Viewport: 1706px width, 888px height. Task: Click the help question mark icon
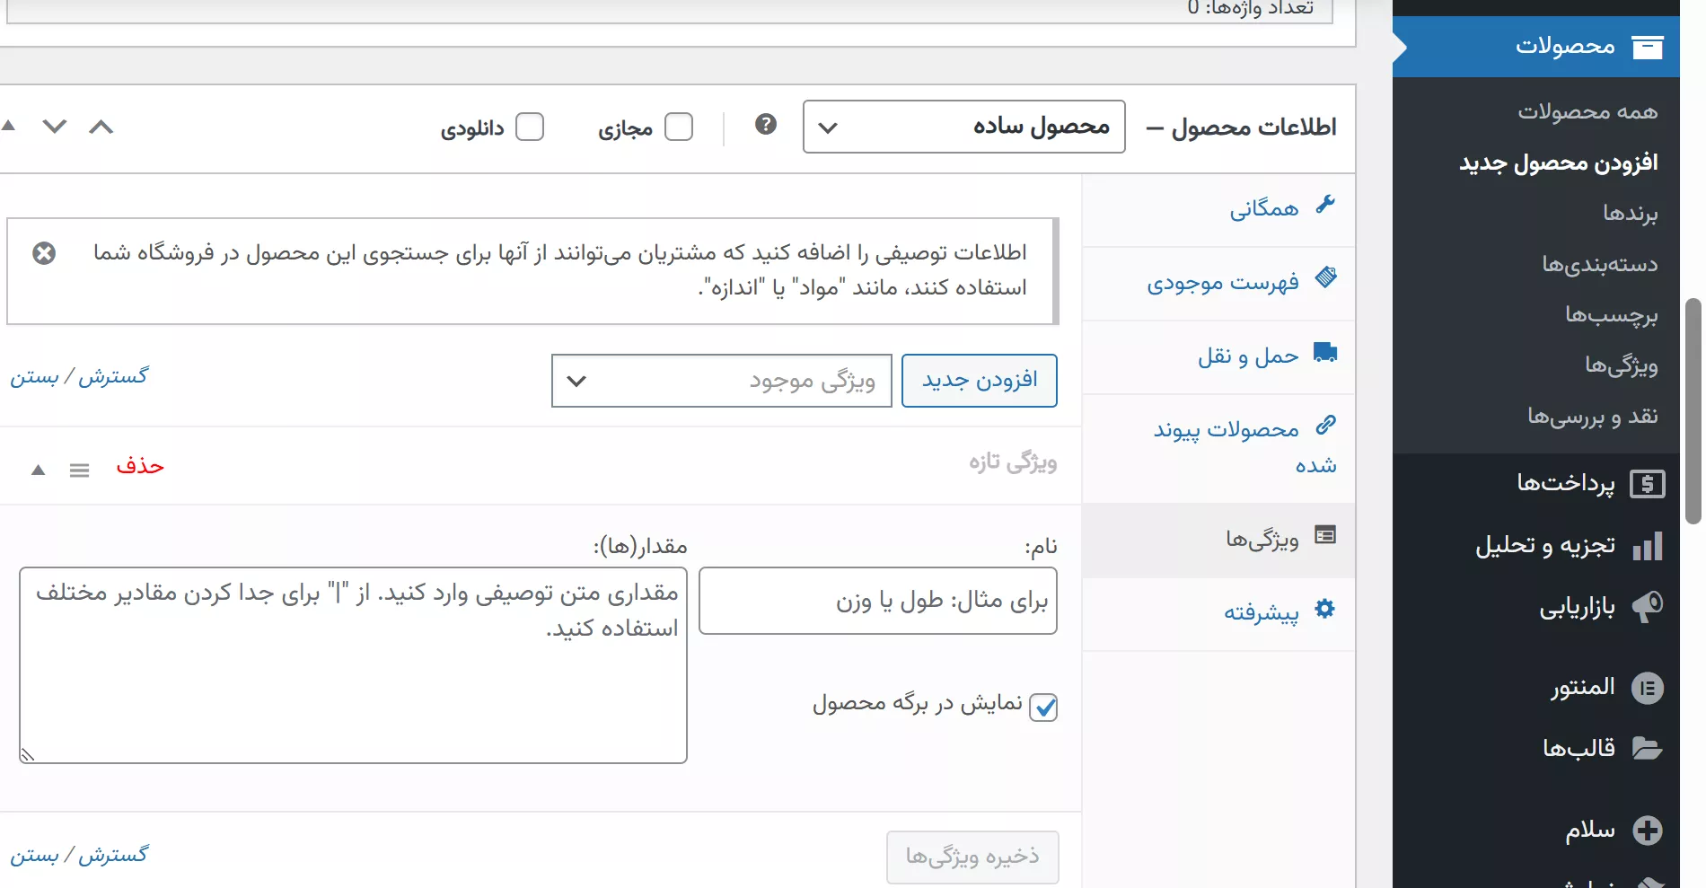[x=765, y=125]
